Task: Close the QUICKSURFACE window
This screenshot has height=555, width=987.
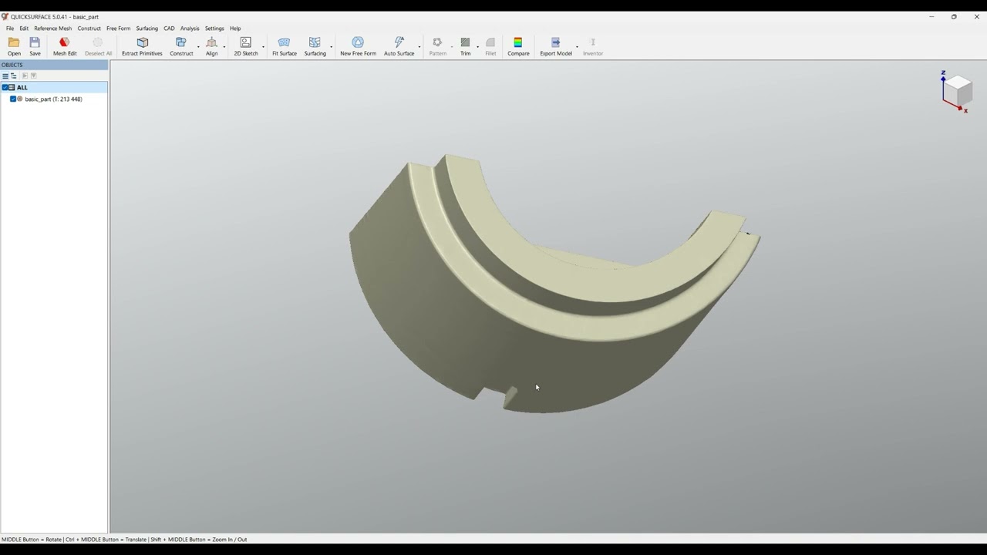Action: [x=976, y=16]
